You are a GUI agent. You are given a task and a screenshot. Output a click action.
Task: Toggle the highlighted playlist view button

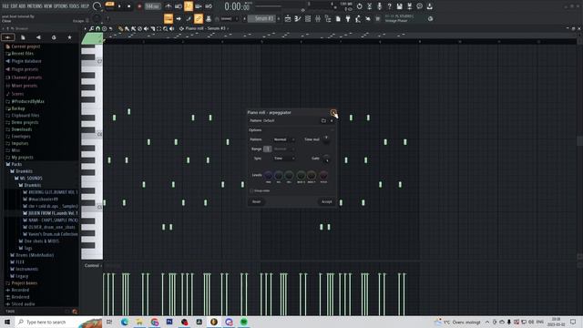click(168, 18)
